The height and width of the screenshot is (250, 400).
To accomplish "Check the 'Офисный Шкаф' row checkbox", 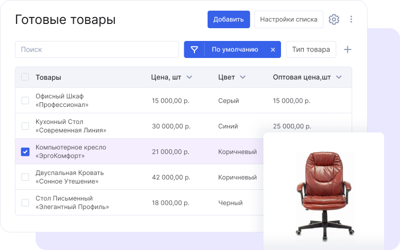I will coord(25,101).
